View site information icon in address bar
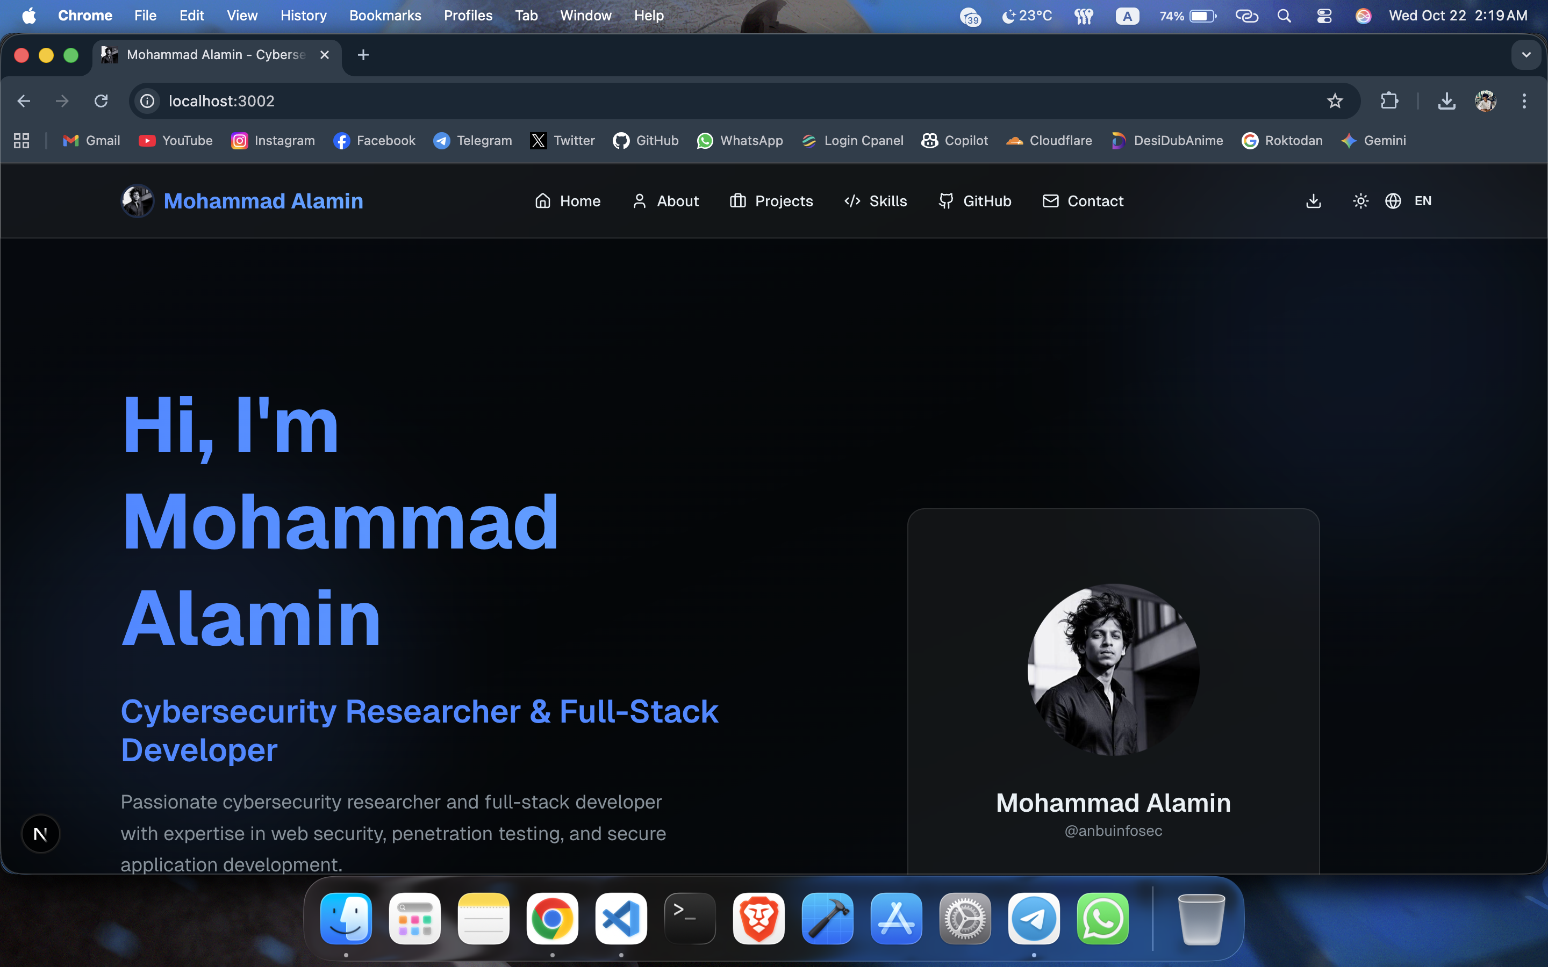The width and height of the screenshot is (1548, 967). (148, 101)
